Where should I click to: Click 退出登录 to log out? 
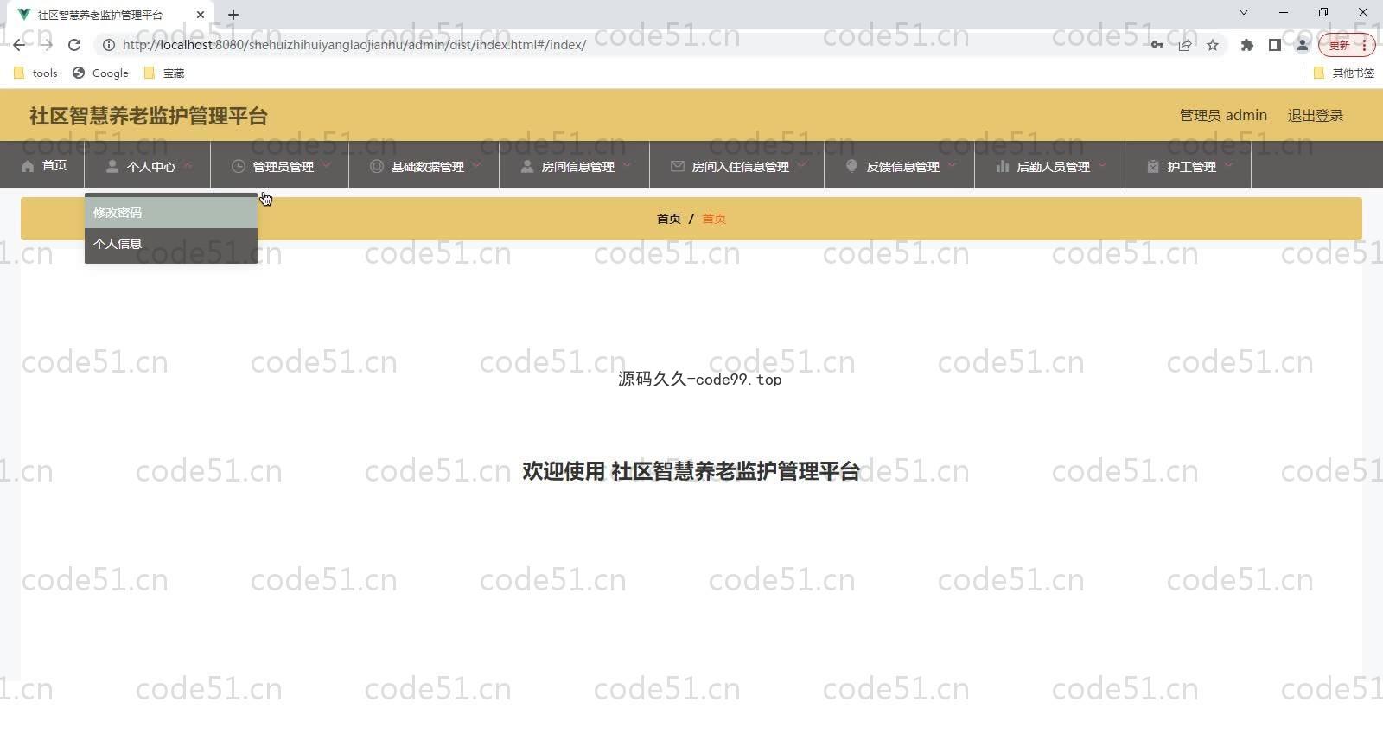pos(1315,116)
